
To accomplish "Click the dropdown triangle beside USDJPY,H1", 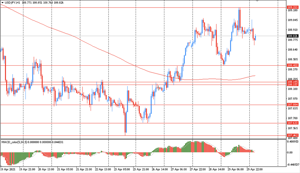I will (2, 3).
